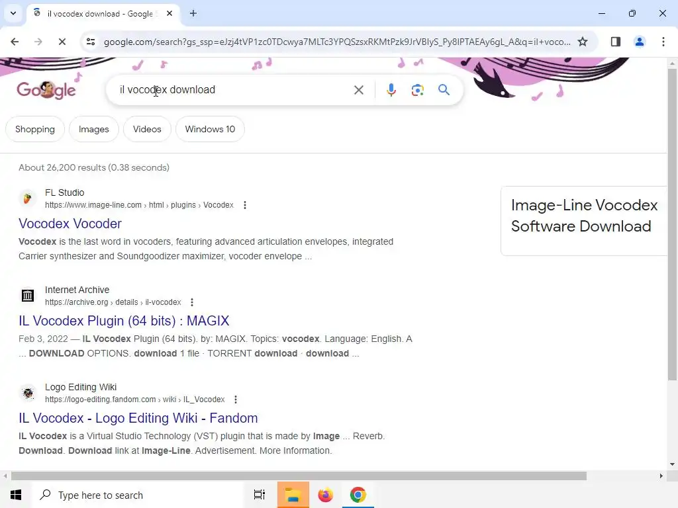Bookmark this page with the star icon
678x508 pixels.
tap(583, 42)
